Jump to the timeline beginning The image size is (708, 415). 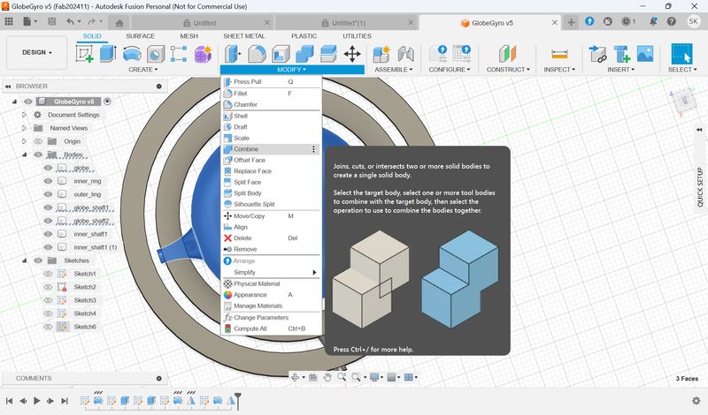[x=9, y=401]
